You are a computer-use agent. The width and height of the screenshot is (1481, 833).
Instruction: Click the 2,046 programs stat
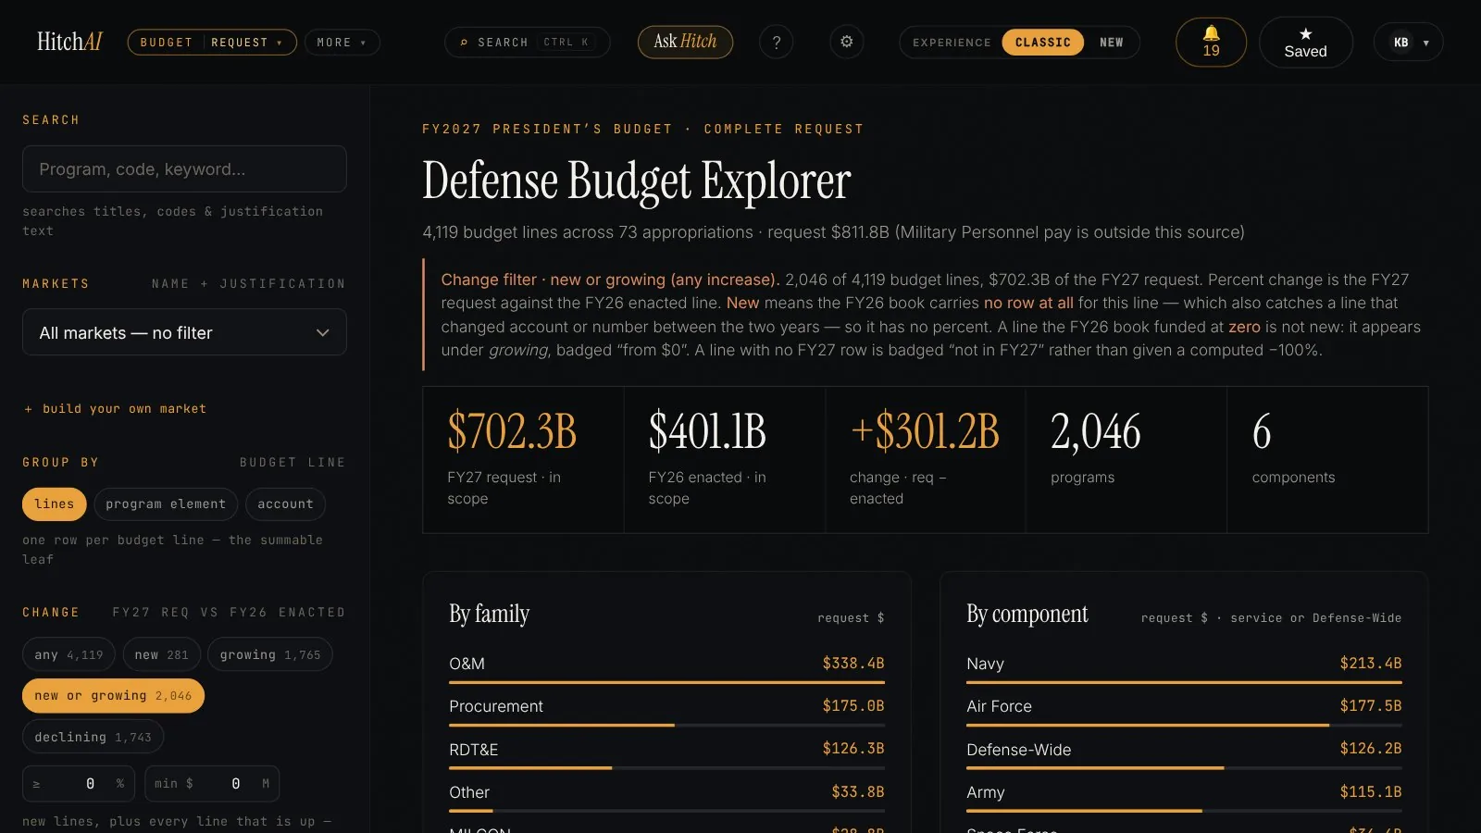(1126, 459)
